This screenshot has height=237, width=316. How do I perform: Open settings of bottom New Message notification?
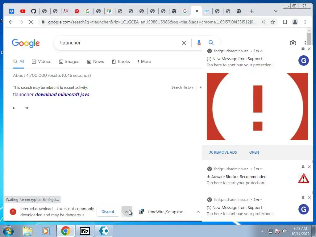(303, 197)
